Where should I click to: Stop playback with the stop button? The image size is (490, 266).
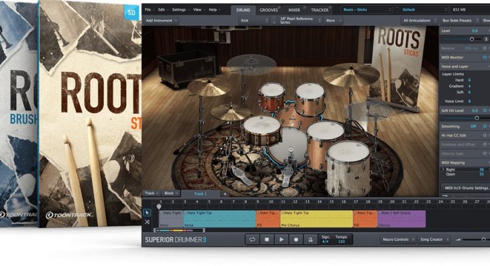click(267, 239)
